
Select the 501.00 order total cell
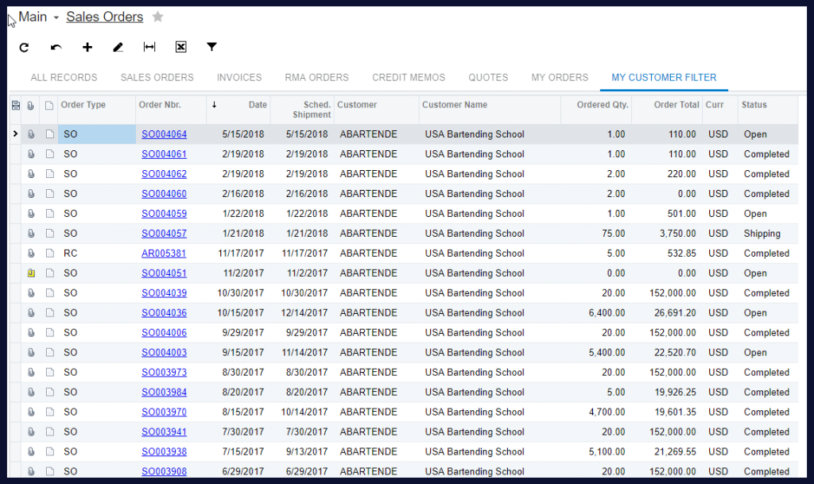[667, 214]
